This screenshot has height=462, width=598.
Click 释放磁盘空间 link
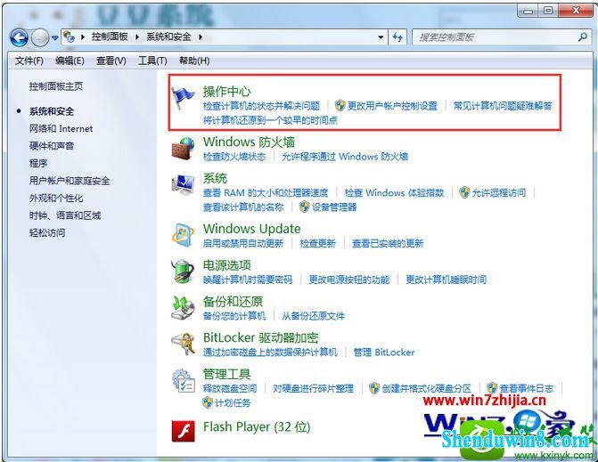pos(230,388)
